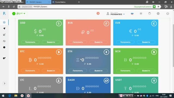Open the history clock sidebar icon
174x98 pixels.
[x=4, y=47]
